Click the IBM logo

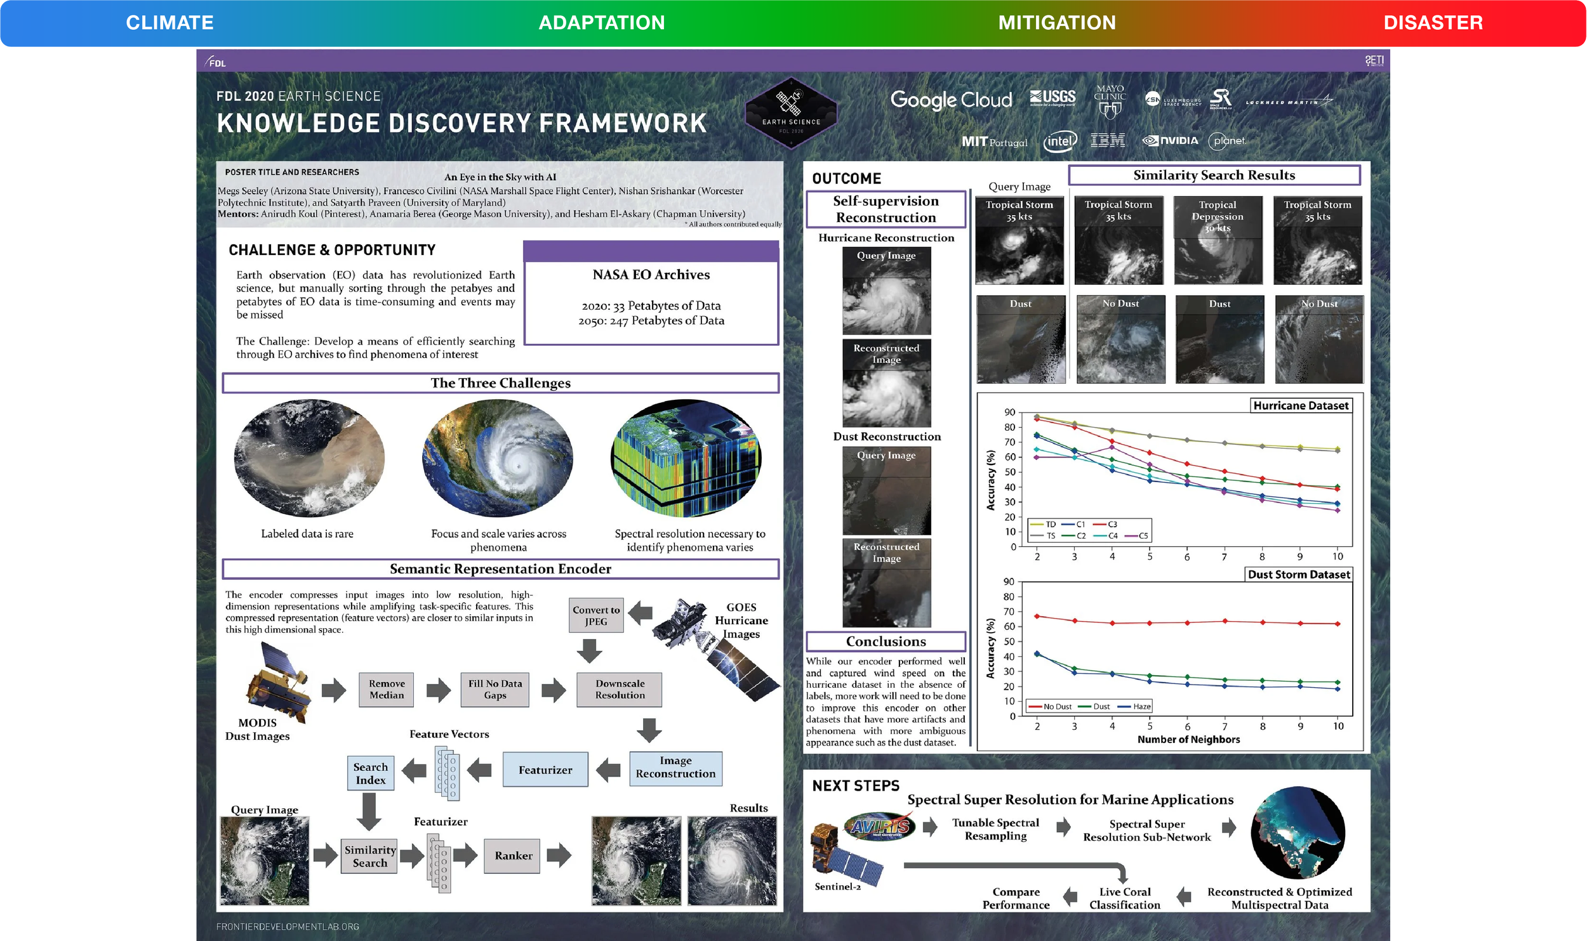(x=1108, y=140)
